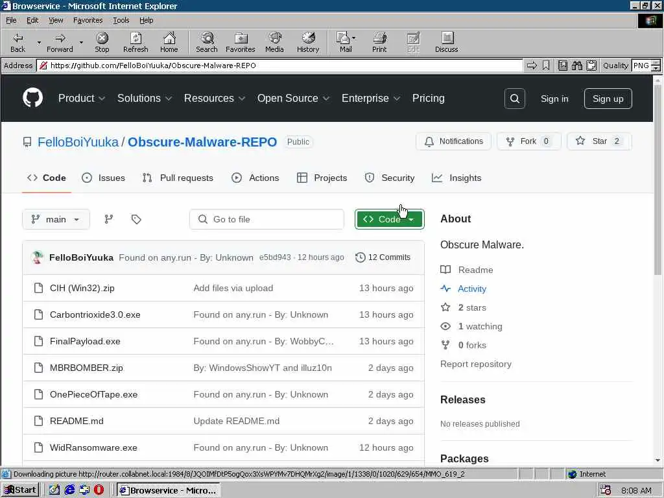Viewport: 664px width, 498px height.
Task: Open the History toolbar button
Action: pos(308,42)
